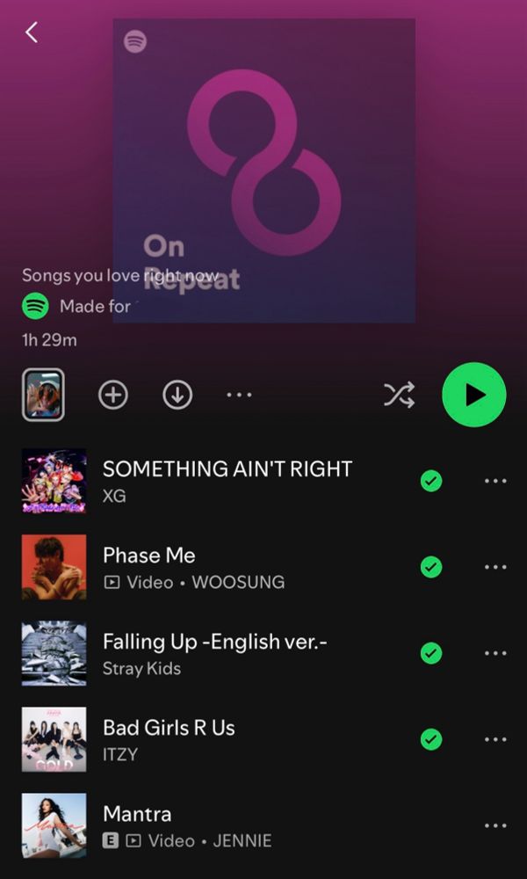The height and width of the screenshot is (879, 527).
Task: Toggle saved checkmark for Bad Girls R Us
Action: (x=431, y=739)
